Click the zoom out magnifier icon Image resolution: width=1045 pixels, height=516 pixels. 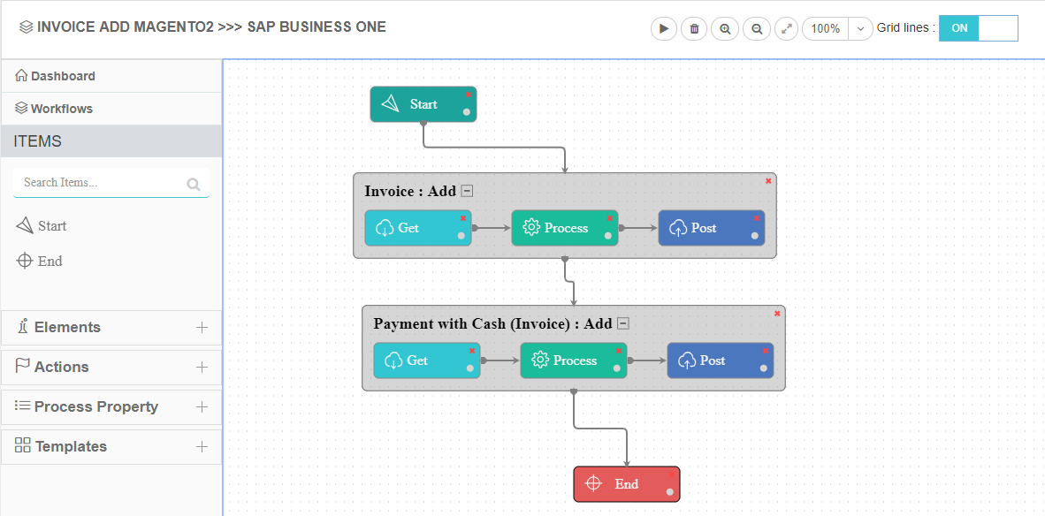757,28
